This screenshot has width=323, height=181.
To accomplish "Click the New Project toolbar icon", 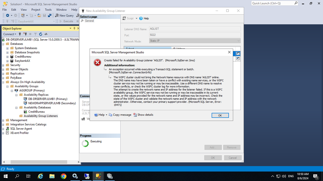I will click(23, 15).
